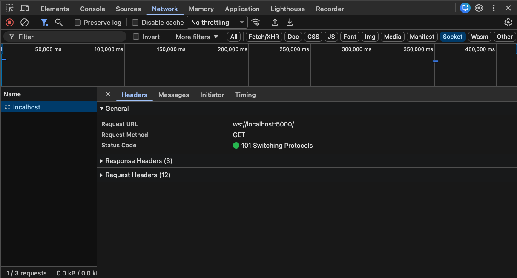Open the network conditions Wi-Fi icon
The width and height of the screenshot is (517, 278).
pos(256,23)
